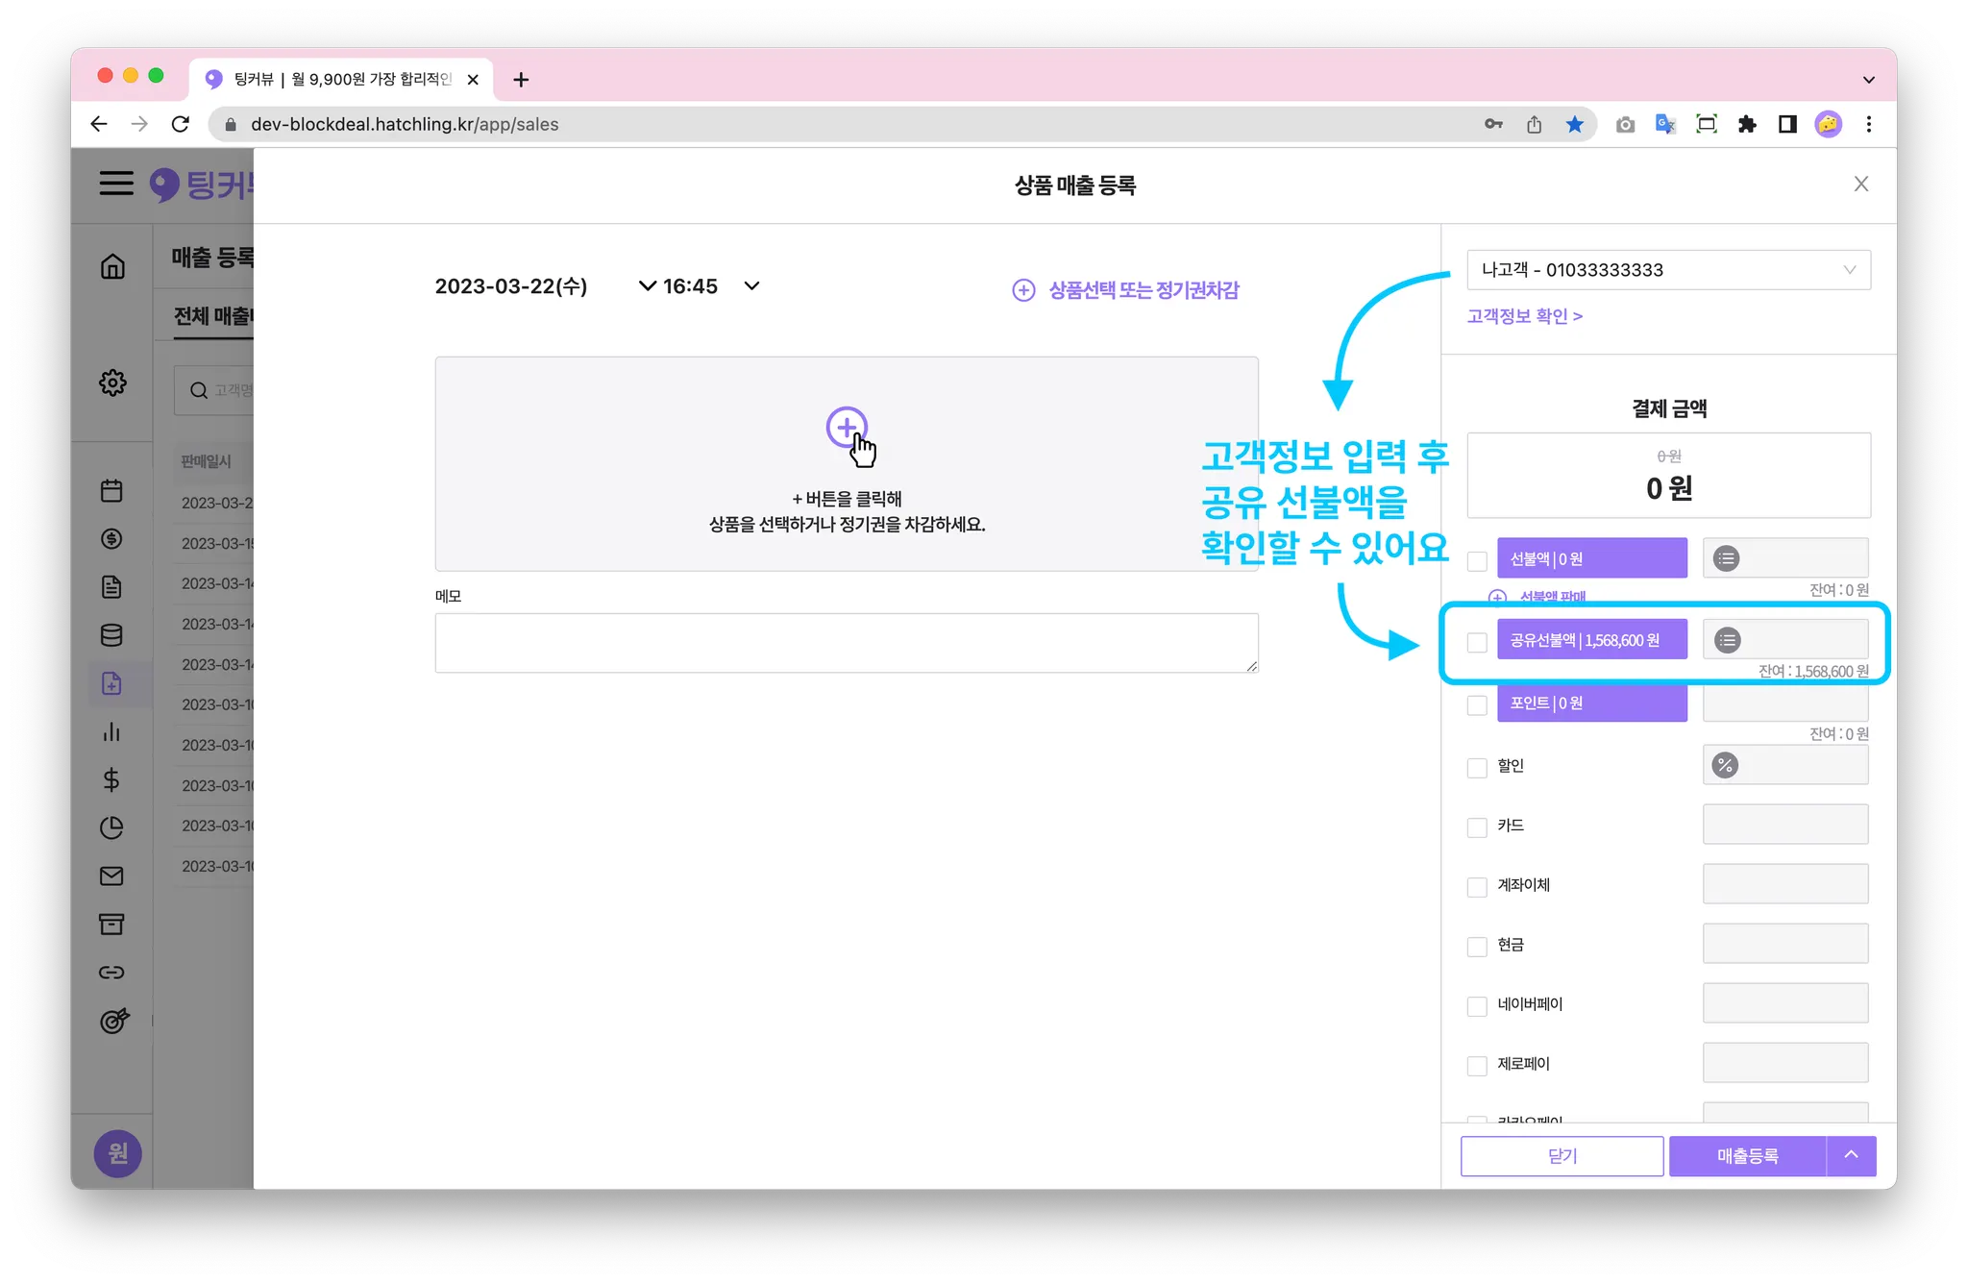Click the home icon in left sidebar
1968x1283 pixels.
[x=112, y=266]
